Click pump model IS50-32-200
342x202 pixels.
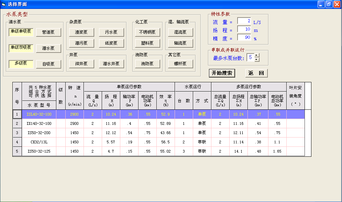39,133
